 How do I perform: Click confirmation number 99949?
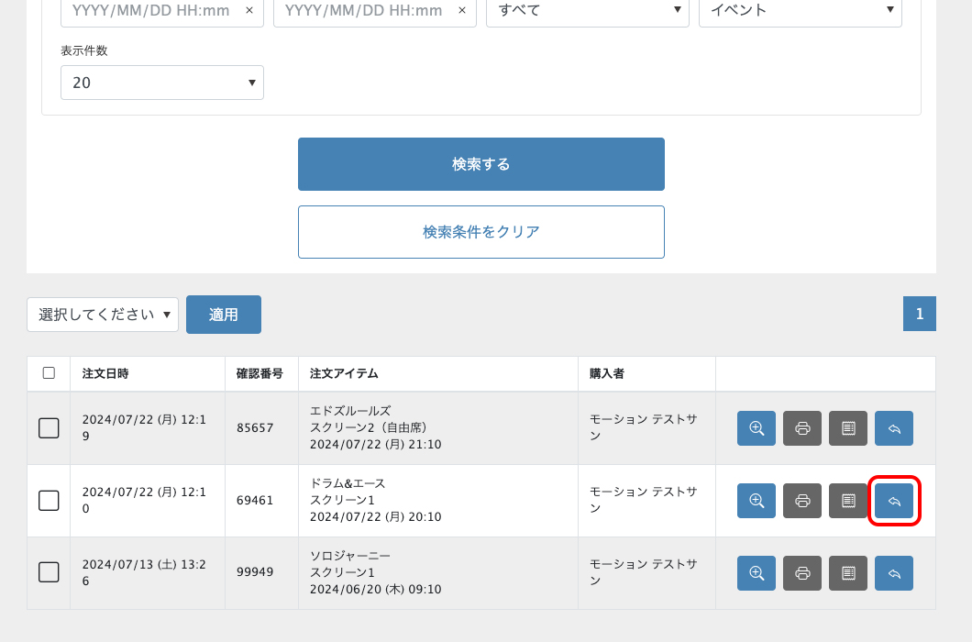[x=255, y=572]
